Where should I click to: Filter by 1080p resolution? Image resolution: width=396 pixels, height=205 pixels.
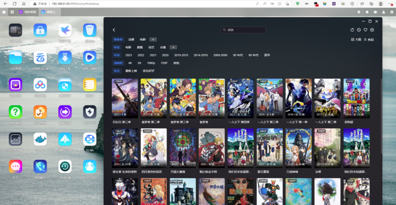[x=151, y=63]
